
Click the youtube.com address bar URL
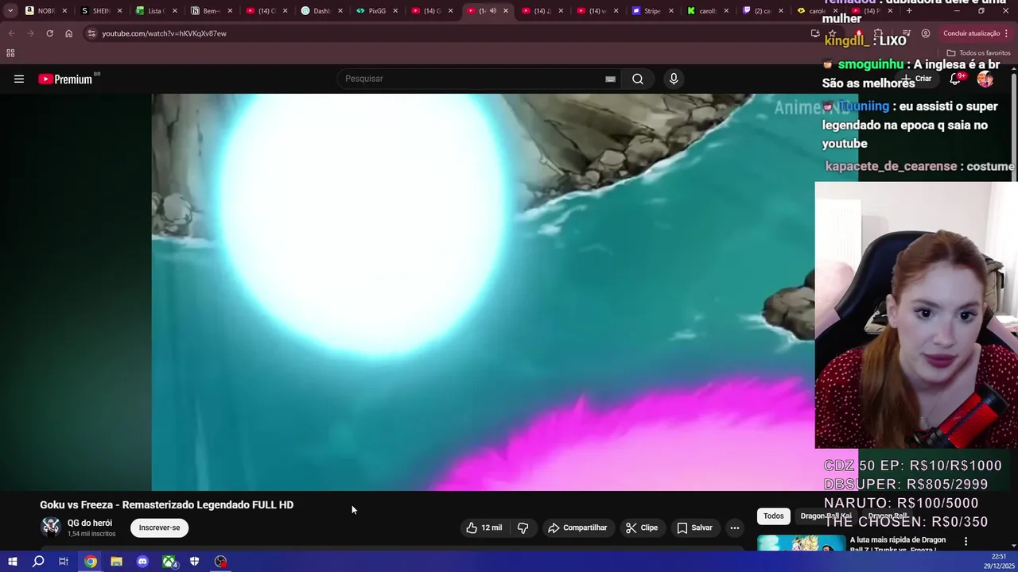tap(164, 33)
